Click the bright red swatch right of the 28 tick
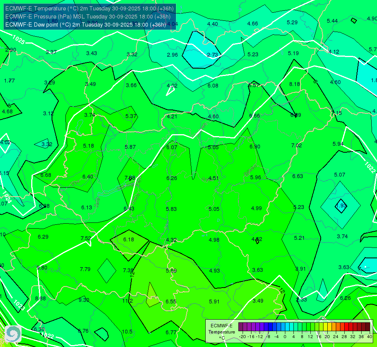 coord(347,327)
